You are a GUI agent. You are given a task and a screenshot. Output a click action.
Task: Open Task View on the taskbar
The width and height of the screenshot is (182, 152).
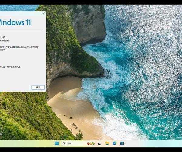[x=99, y=143]
